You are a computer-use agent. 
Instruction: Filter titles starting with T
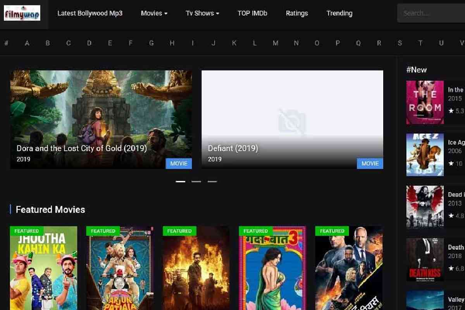tap(420, 43)
